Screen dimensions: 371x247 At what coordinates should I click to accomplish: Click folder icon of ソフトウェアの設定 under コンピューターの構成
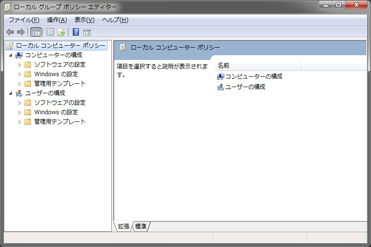click(28, 65)
